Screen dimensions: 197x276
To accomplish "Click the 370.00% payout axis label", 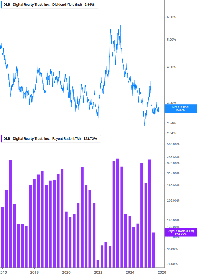I will pyautogui.click(x=173, y=163).
